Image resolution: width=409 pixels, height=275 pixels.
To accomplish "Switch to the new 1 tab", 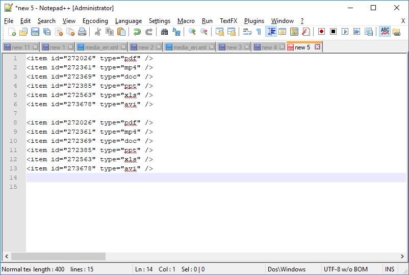I will [57, 47].
